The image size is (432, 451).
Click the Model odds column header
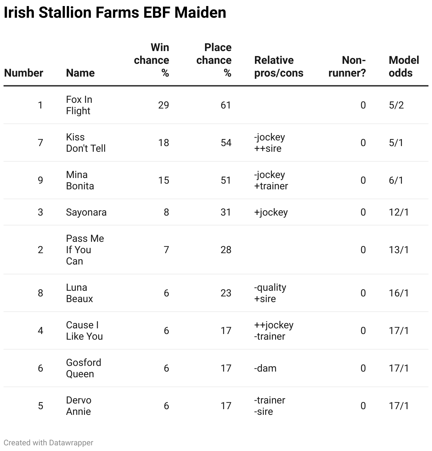tap(404, 67)
